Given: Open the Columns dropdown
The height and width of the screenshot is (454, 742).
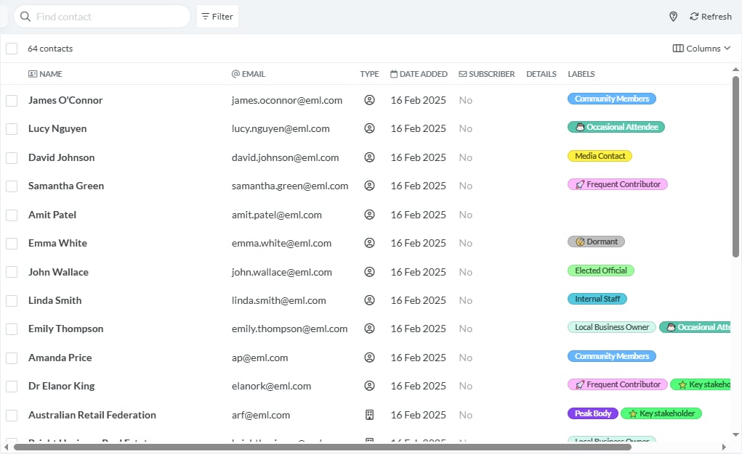Looking at the screenshot, I should coord(702,49).
